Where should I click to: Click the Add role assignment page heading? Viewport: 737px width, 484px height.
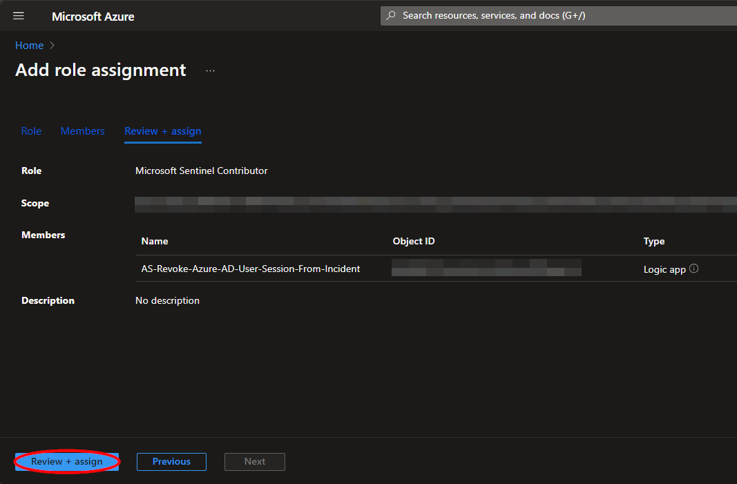point(101,70)
